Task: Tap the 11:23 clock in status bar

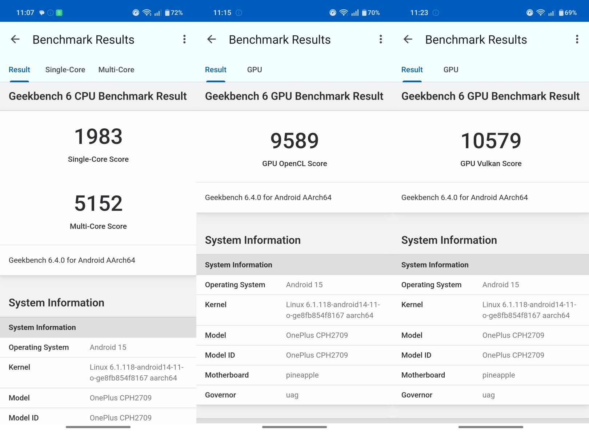Action: click(x=419, y=13)
